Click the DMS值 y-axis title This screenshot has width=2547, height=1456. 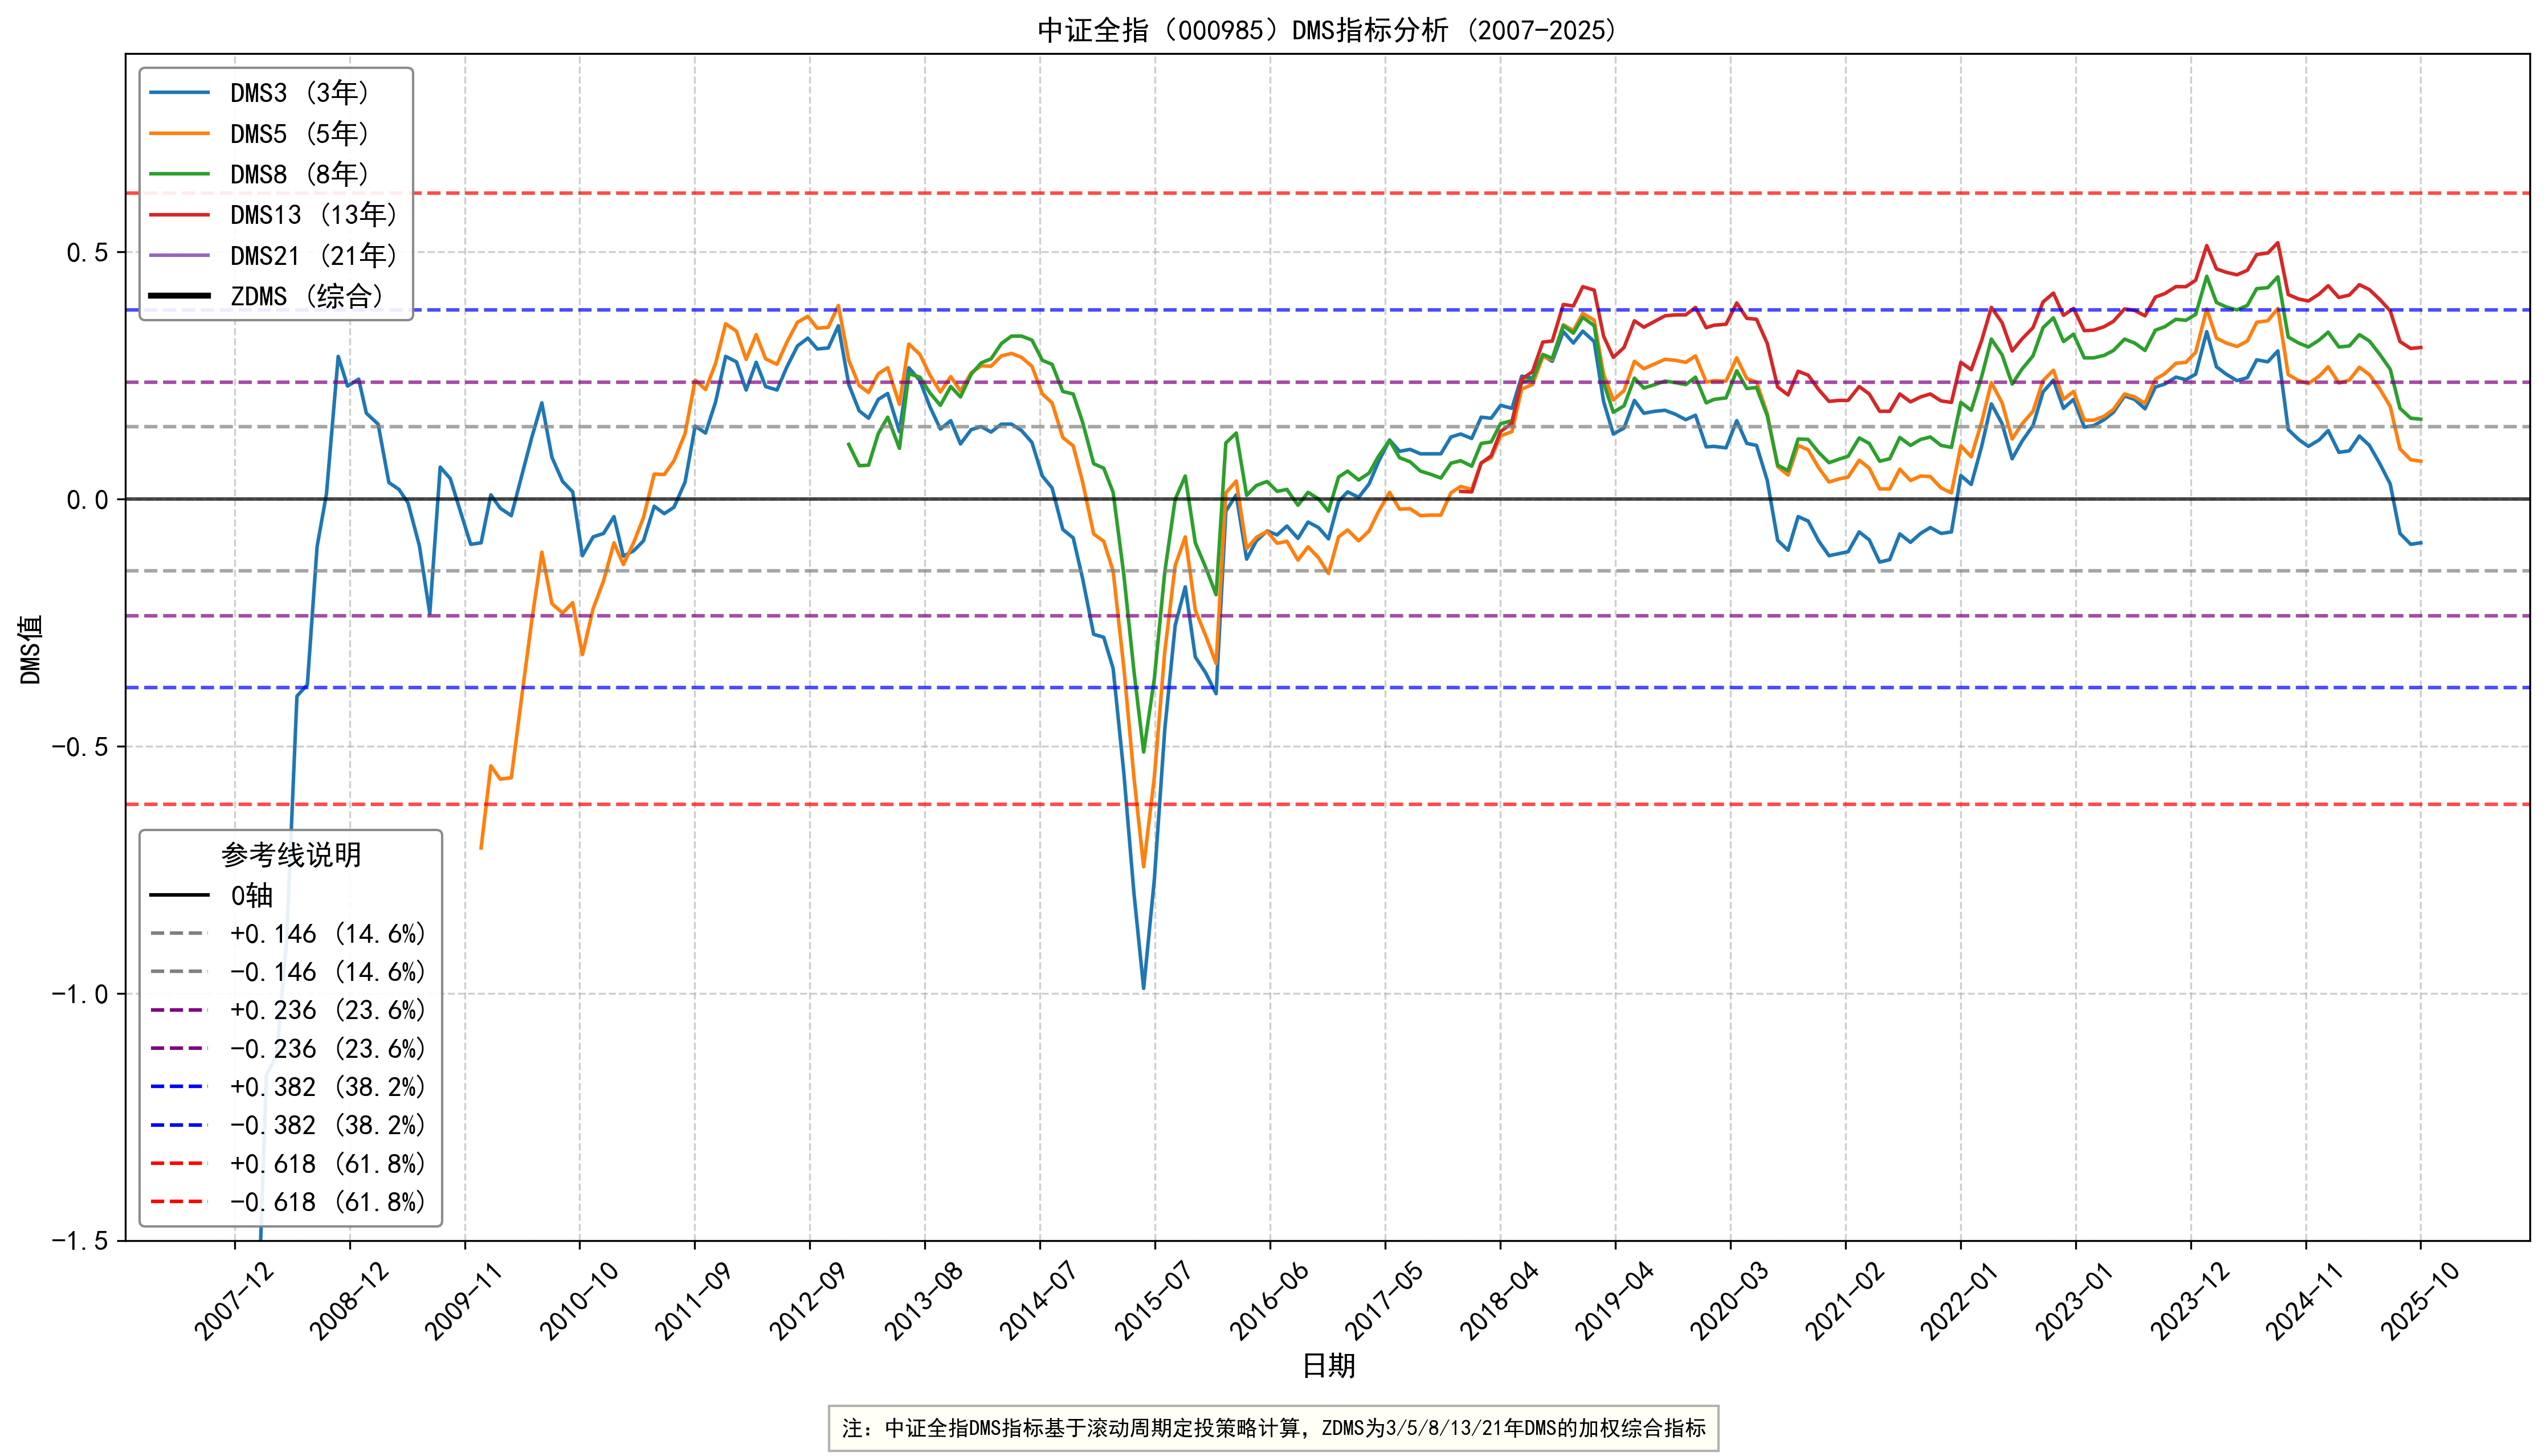pyautogui.click(x=31, y=650)
